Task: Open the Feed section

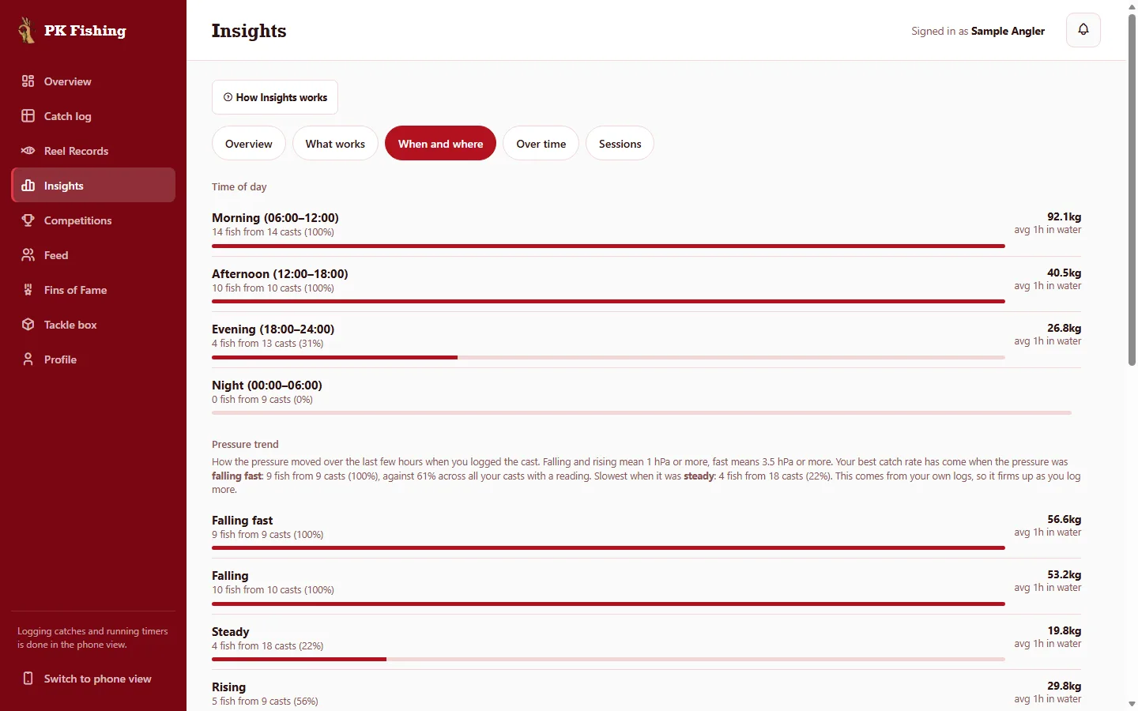Action: click(93, 255)
